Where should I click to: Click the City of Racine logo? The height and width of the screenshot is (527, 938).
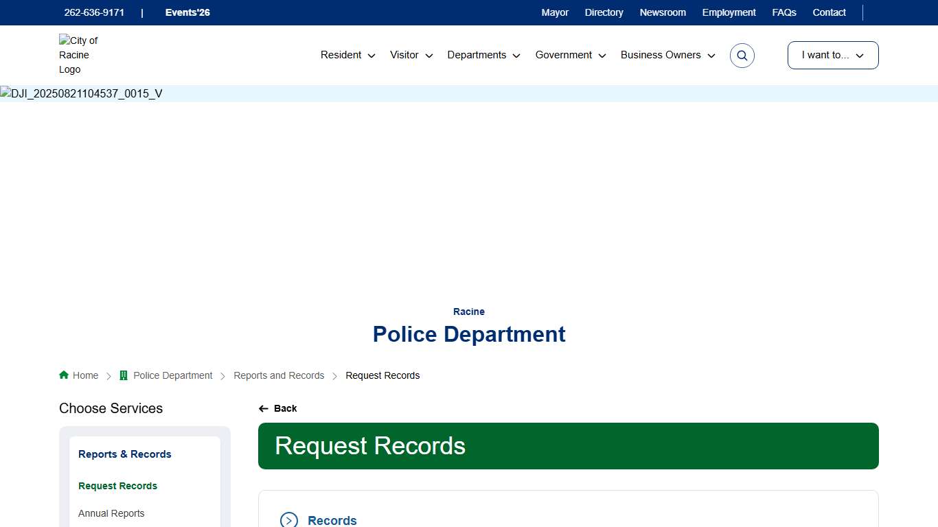78,55
